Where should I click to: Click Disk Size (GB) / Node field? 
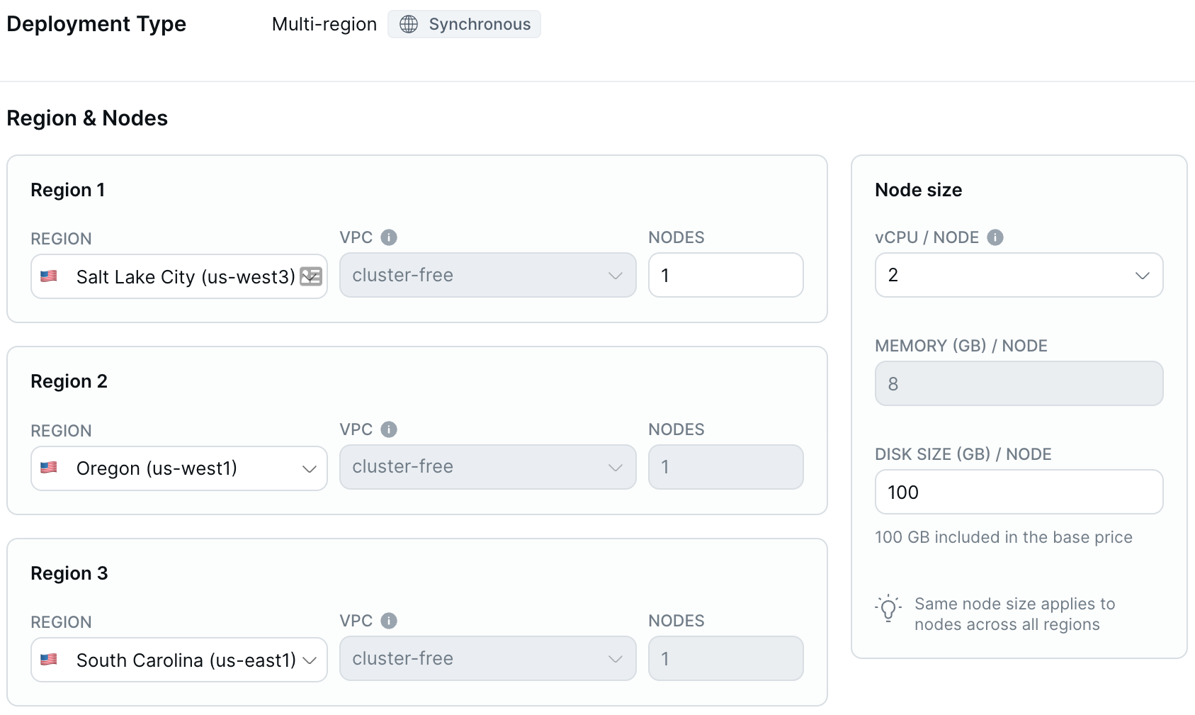1019,492
